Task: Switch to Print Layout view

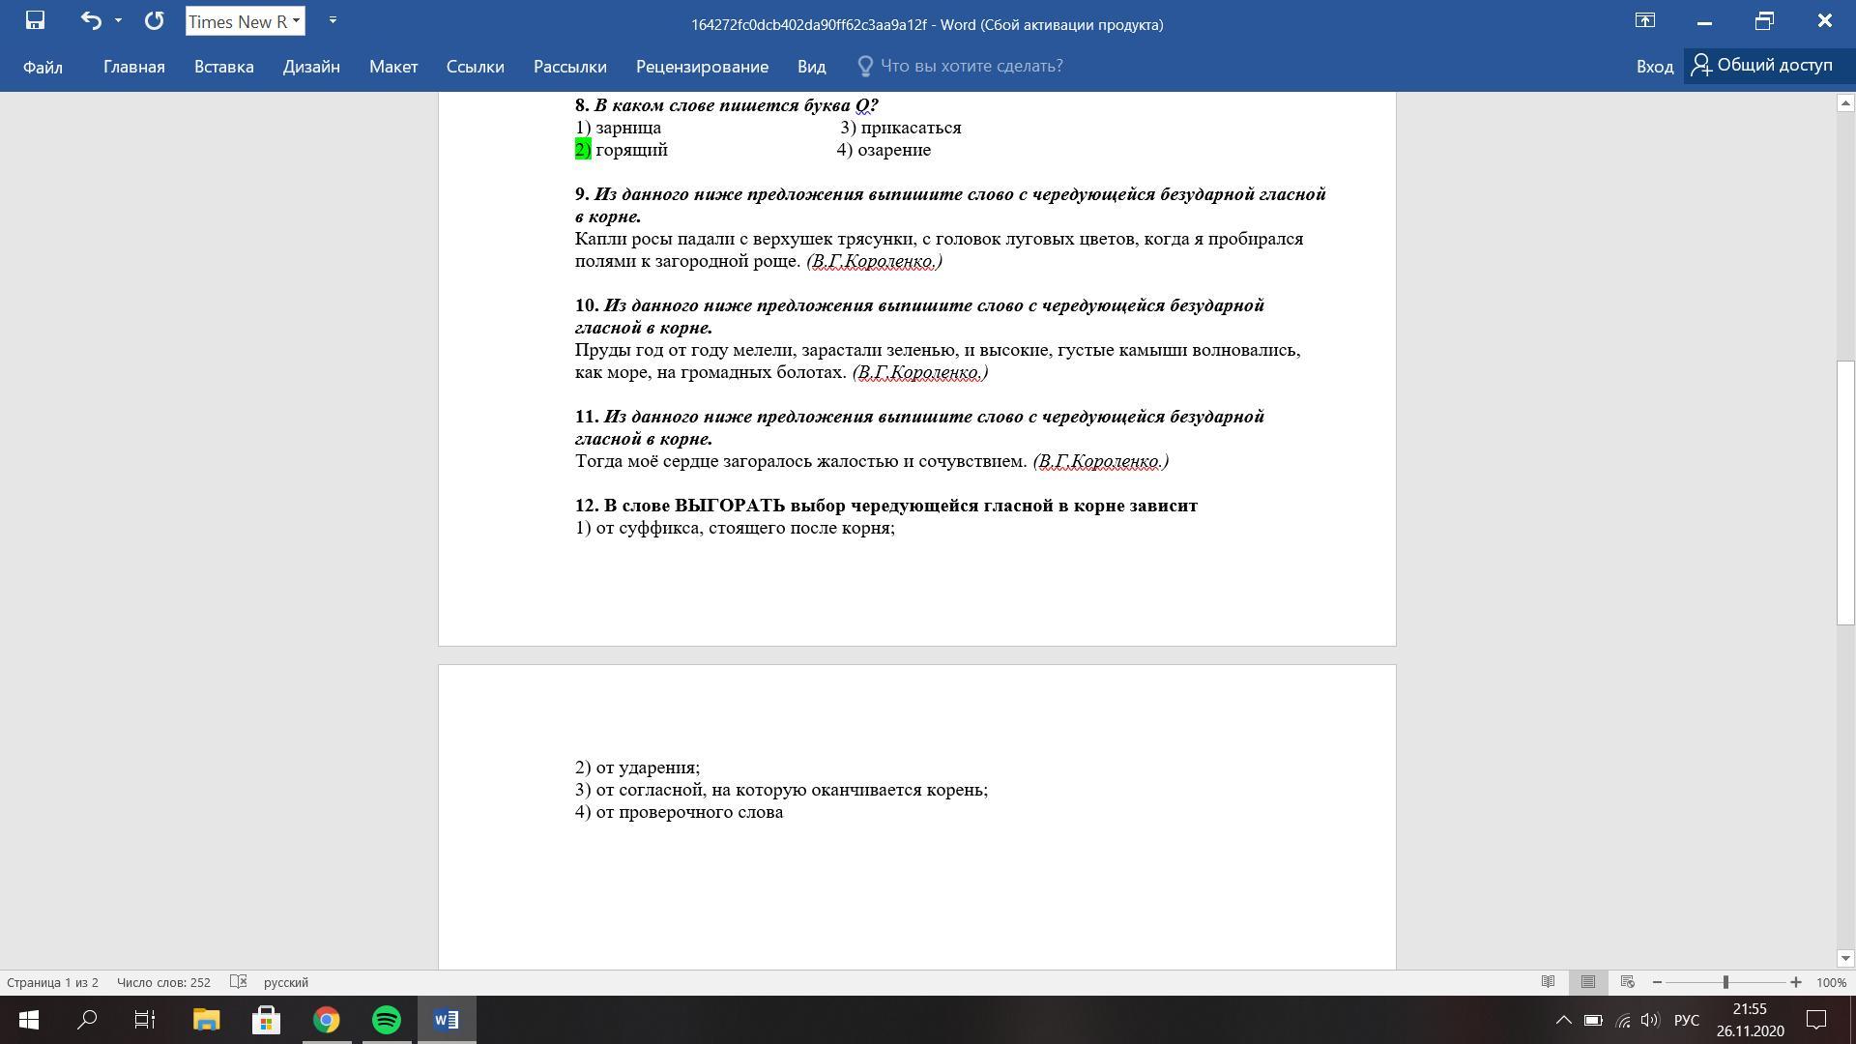Action: click(x=1587, y=982)
